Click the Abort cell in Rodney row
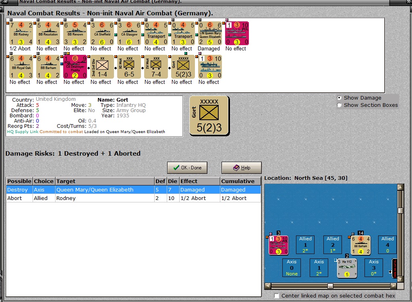Viewport: 412px width, 302px height. 19,198
